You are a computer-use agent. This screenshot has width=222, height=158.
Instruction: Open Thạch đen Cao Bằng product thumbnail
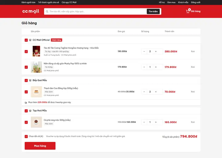pyautogui.click(x=36, y=92)
